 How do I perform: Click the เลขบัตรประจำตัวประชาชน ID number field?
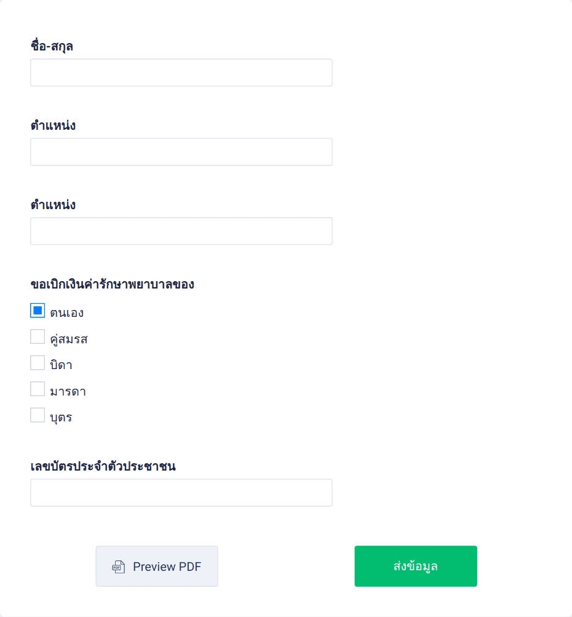(181, 492)
